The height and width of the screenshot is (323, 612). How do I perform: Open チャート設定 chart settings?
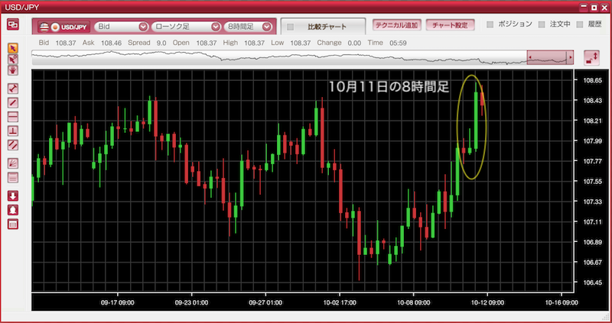point(449,24)
